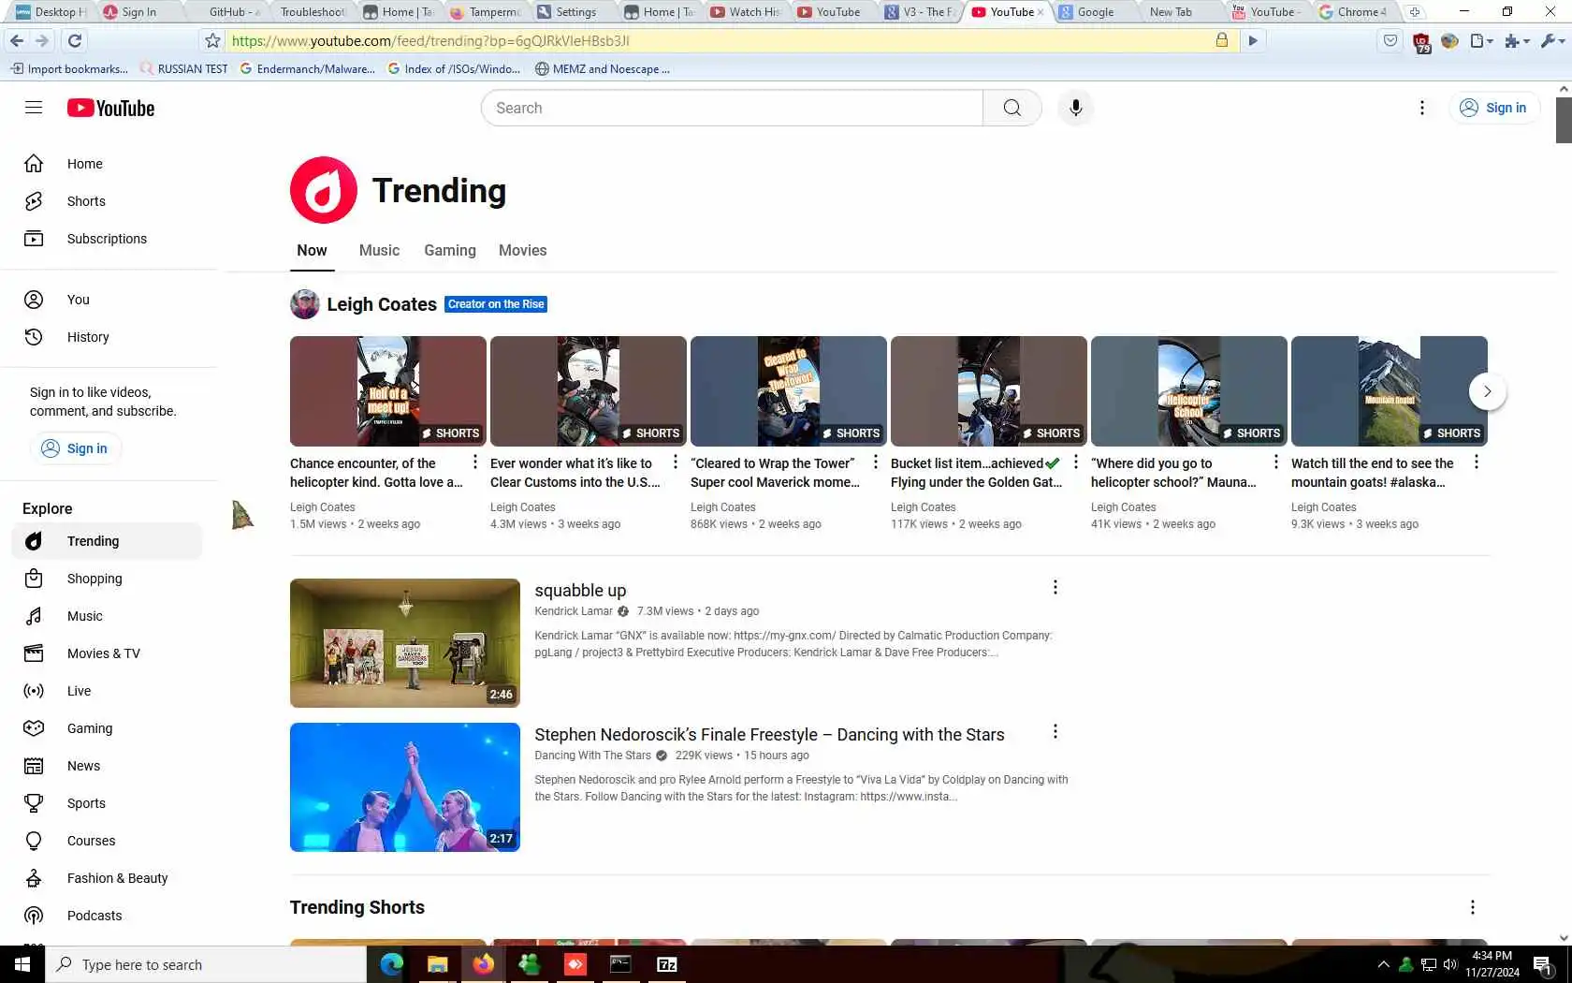This screenshot has height=983, width=1572.
Task: Open the Windows Start menu
Action: pyautogui.click(x=22, y=964)
